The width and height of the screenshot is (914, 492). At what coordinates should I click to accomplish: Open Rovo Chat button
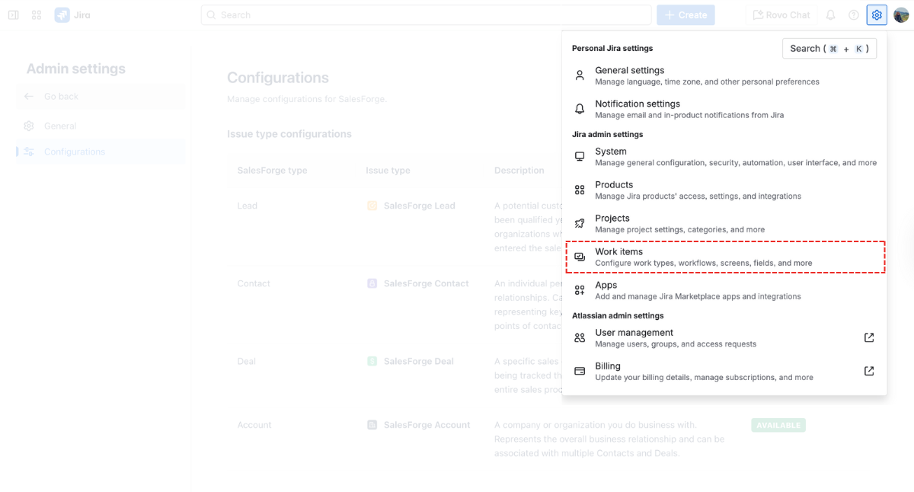781,15
